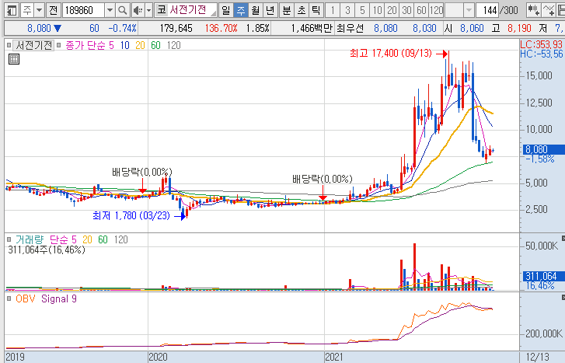Screen dimensions: 565x363
Task: Click the green 60 moving average legend
Action: point(155,45)
